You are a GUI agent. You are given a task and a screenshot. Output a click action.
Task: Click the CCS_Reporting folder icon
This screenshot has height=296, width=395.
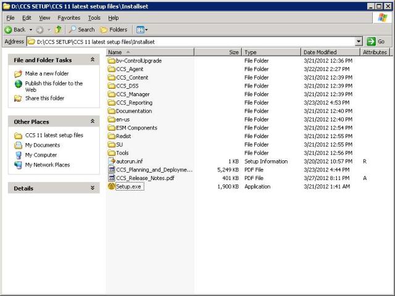tap(111, 103)
